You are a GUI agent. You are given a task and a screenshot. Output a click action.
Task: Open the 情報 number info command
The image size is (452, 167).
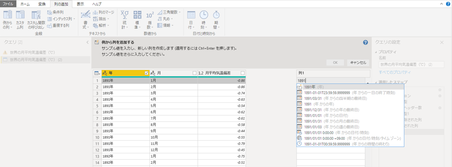(165, 25)
